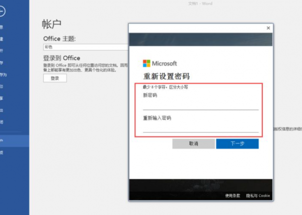Viewport: 302px width, 215px height.
Task: Close the Microsoft password reset dialog
Action: [x=268, y=28]
